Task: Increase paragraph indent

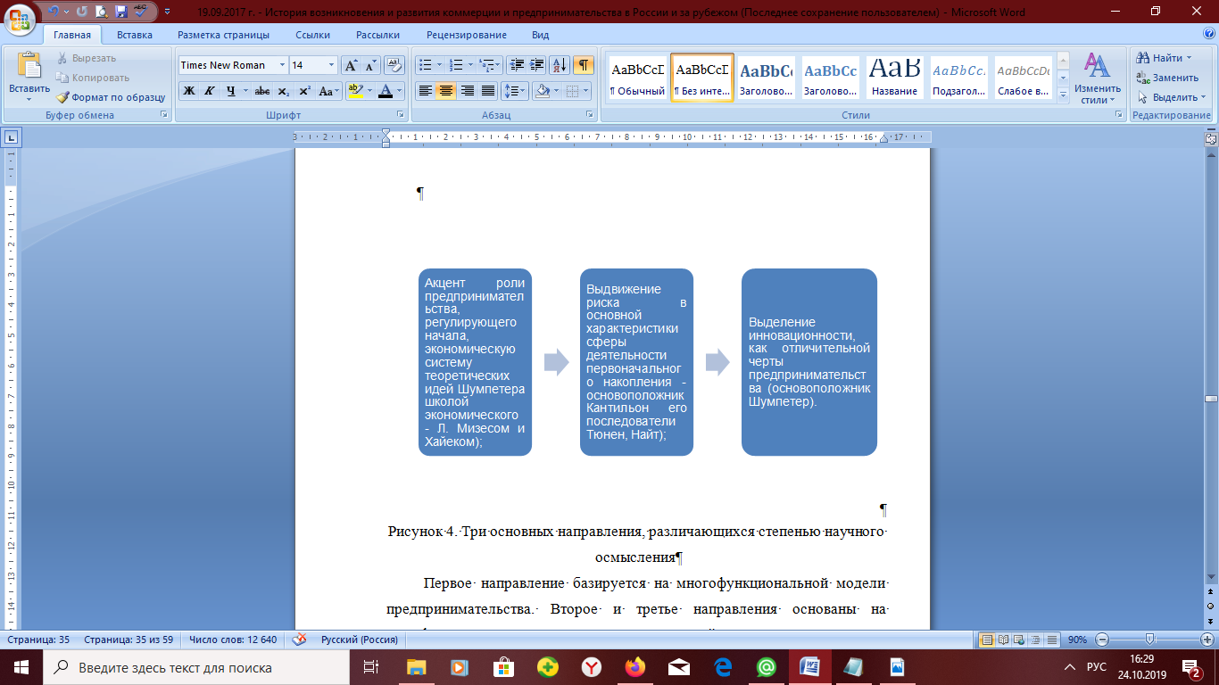Action: click(x=536, y=65)
